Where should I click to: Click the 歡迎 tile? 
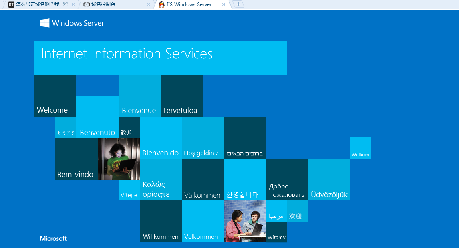click(129, 127)
